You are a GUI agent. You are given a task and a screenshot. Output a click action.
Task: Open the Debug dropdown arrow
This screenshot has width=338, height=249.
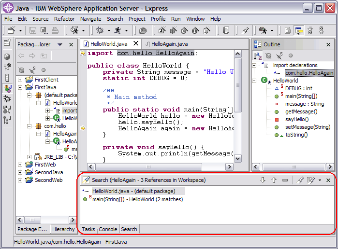(x=109, y=30)
